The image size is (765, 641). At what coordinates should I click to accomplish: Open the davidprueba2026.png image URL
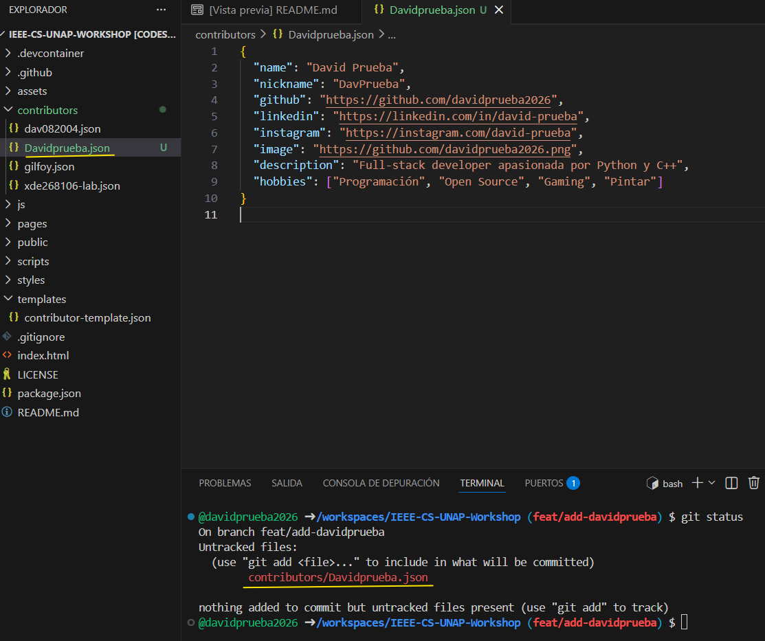[445, 149]
